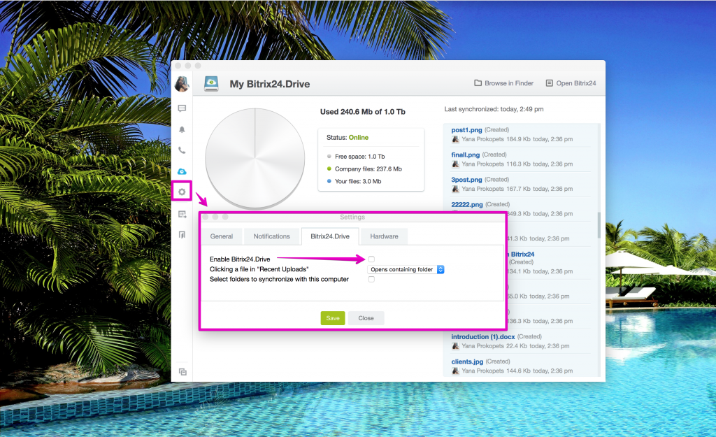Click the overlapping windows icon in the sidebar
716x437 pixels.
click(x=182, y=372)
